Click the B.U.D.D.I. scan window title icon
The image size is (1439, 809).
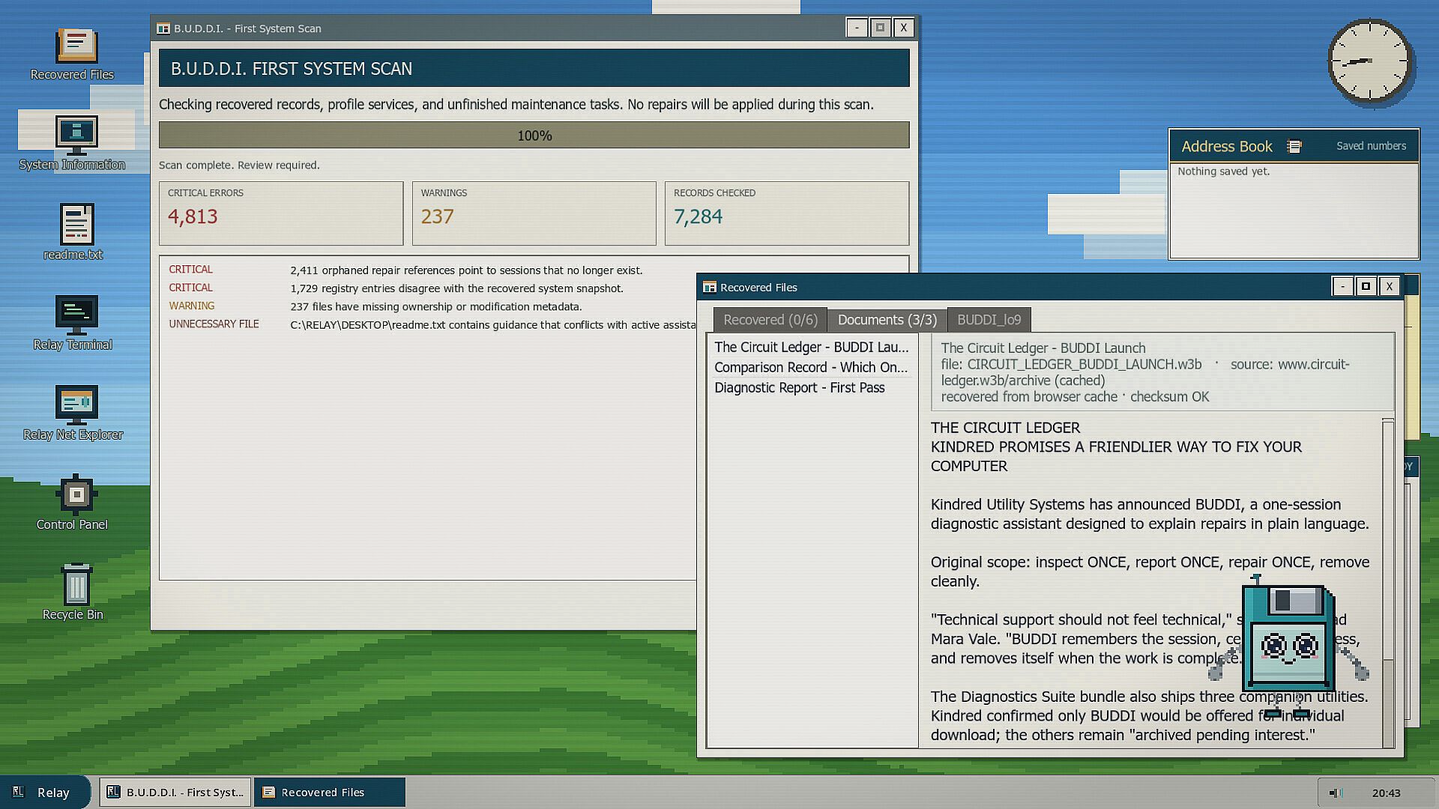[163, 28]
